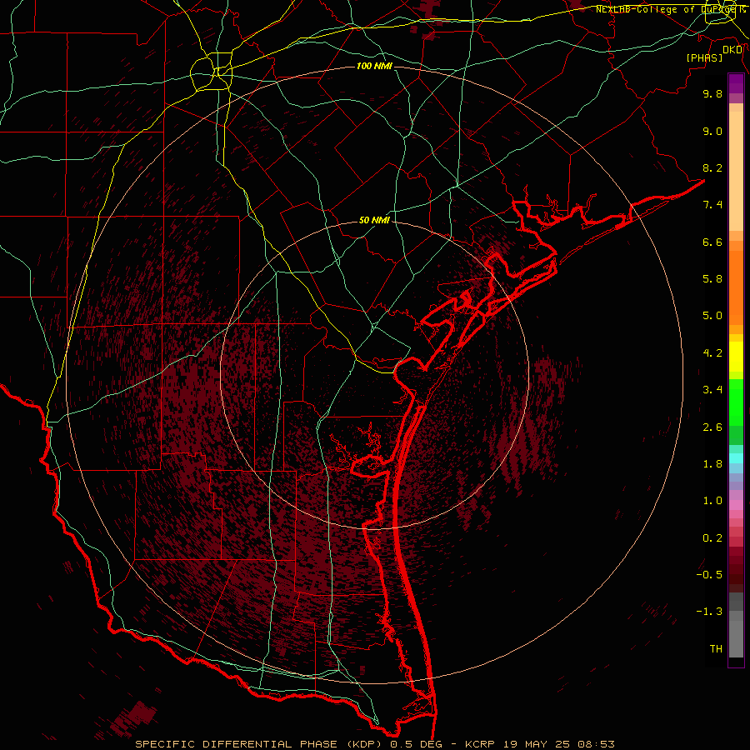Click the 4.2 legend value
The height and width of the screenshot is (750, 750).
click(x=712, y=353)
